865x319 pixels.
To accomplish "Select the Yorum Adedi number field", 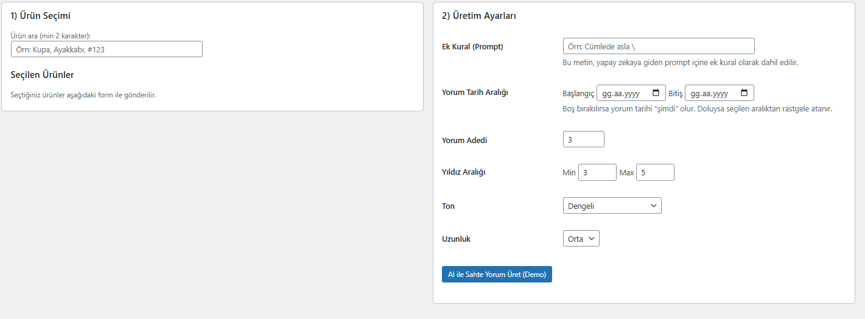I will (584, 139).
